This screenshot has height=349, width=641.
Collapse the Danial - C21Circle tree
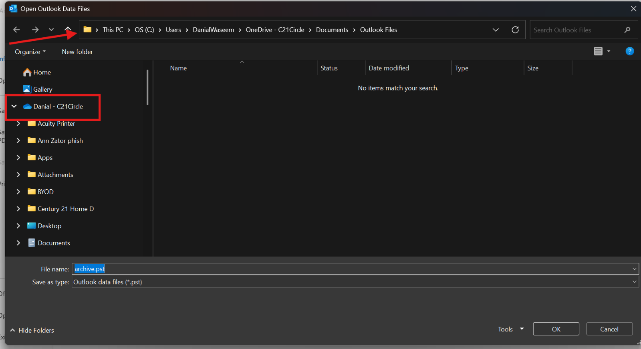coord(14,106)
